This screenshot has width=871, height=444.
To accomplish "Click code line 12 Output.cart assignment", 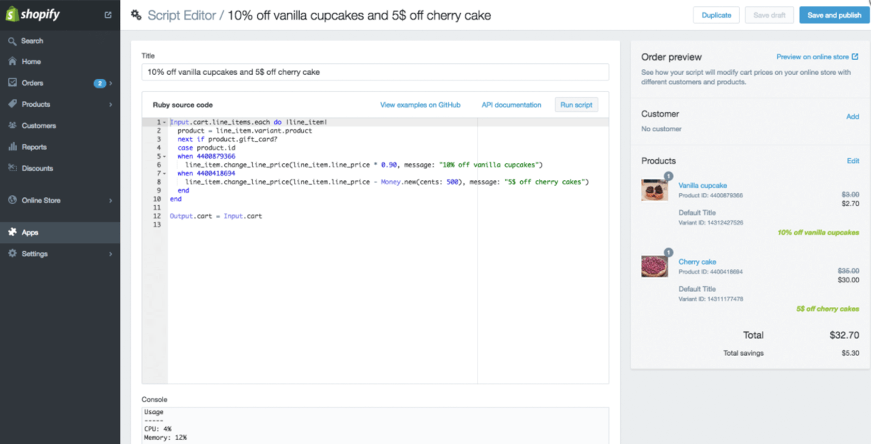I will click(215, 216).
